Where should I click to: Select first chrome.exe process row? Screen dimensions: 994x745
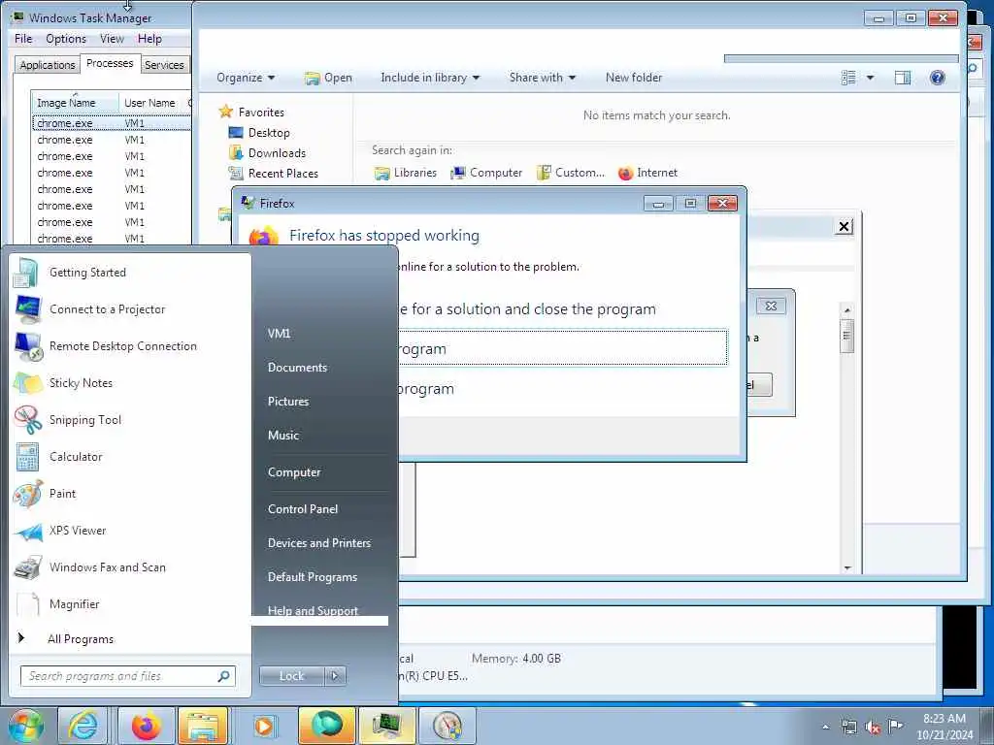112,123
